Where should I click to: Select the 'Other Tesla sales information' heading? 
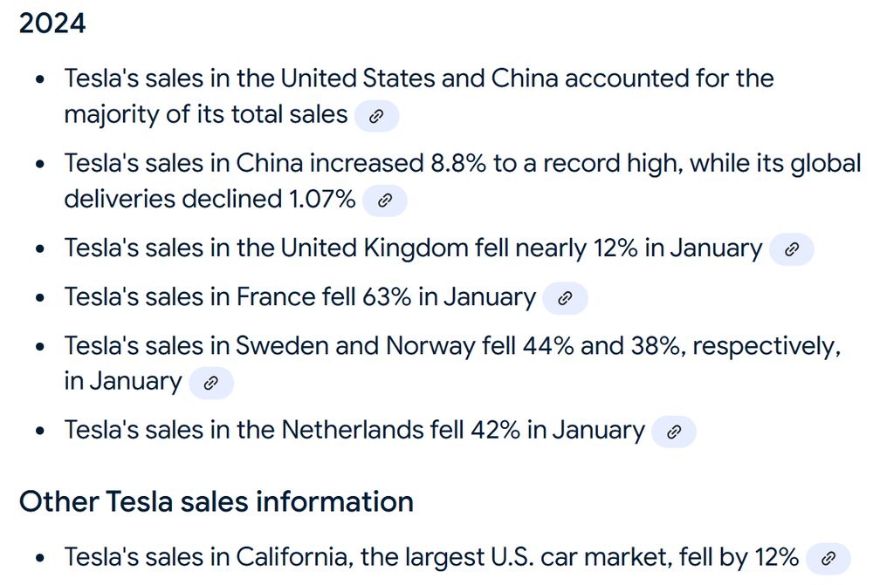[217, 501]
